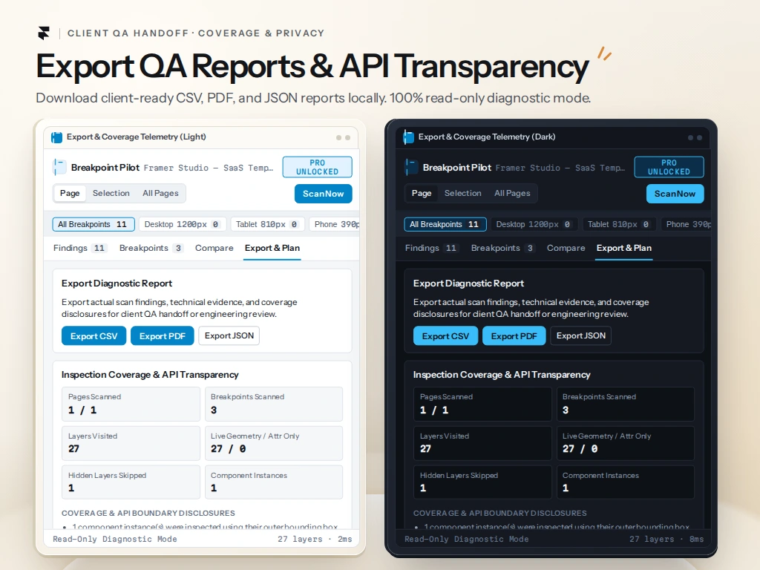Click PRO UNLOCKED badge in the Light panel
Image resolution: width=760 pixels, height=570 pixels.
pos(318,167)
